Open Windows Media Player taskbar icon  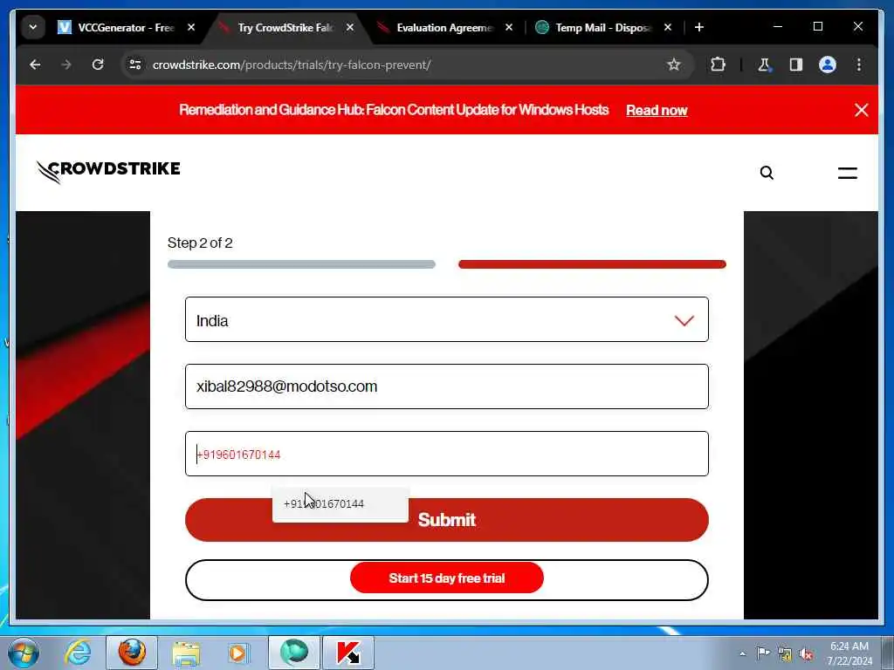pos(238,653)
